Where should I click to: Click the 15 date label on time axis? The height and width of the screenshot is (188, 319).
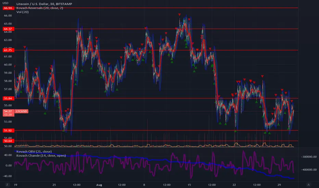pyautogui.click(x=189, y=185)
